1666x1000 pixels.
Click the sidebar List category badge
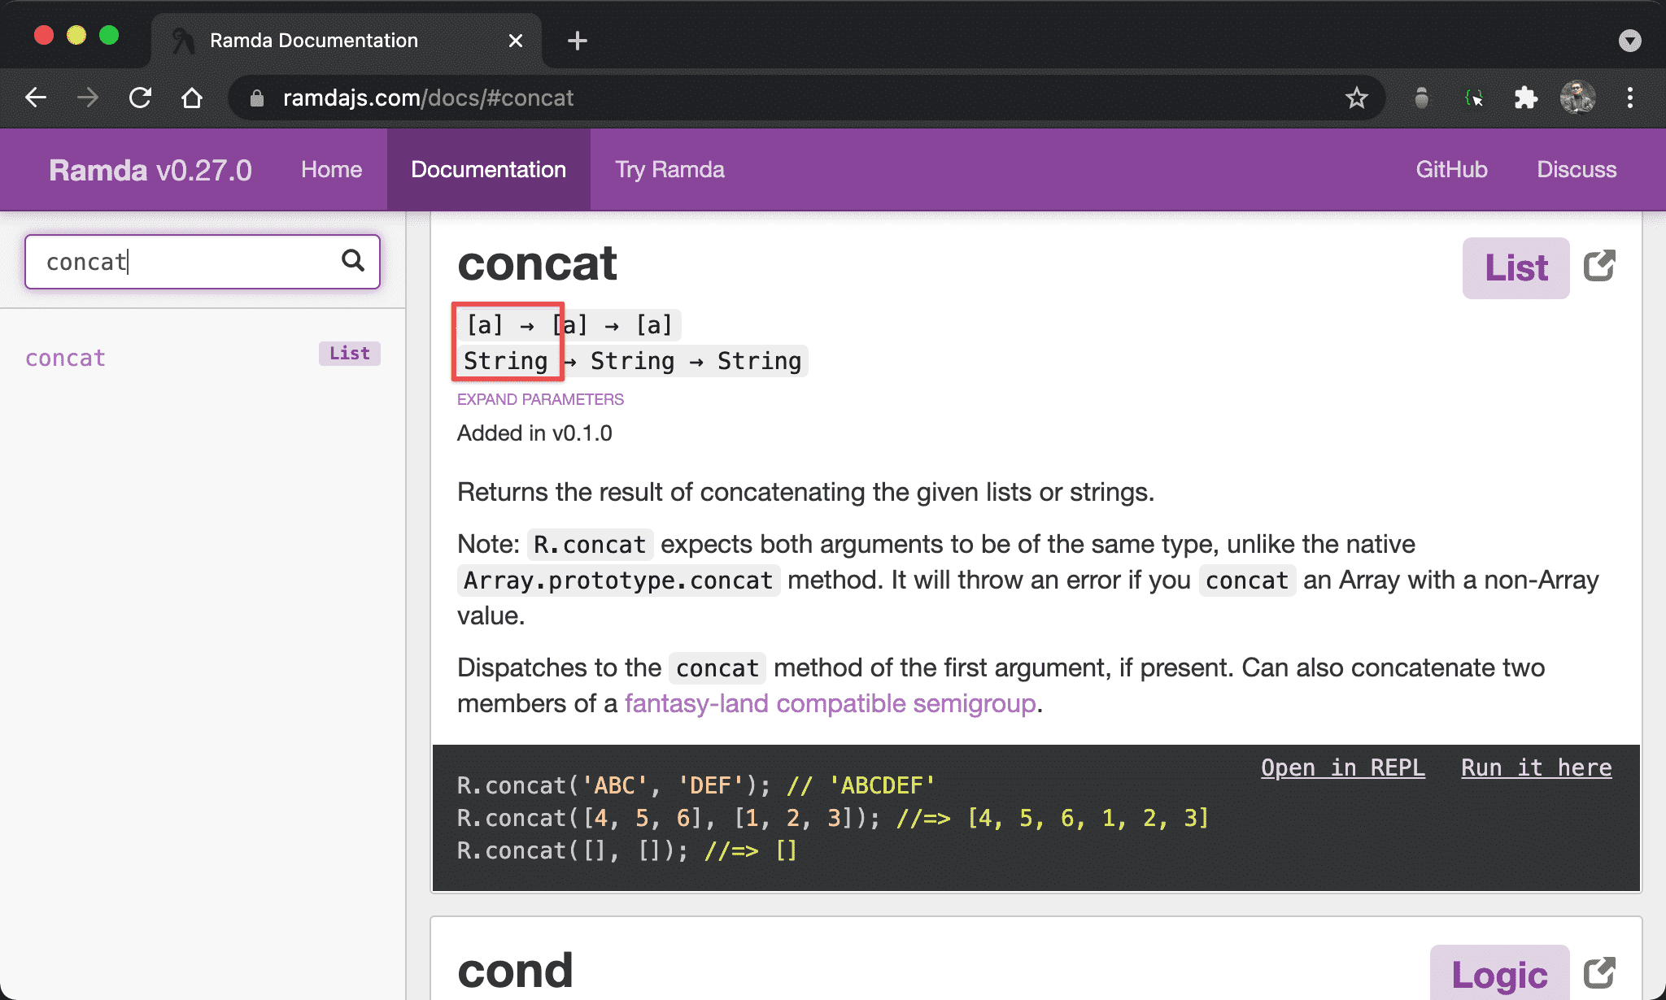[349, 354]
